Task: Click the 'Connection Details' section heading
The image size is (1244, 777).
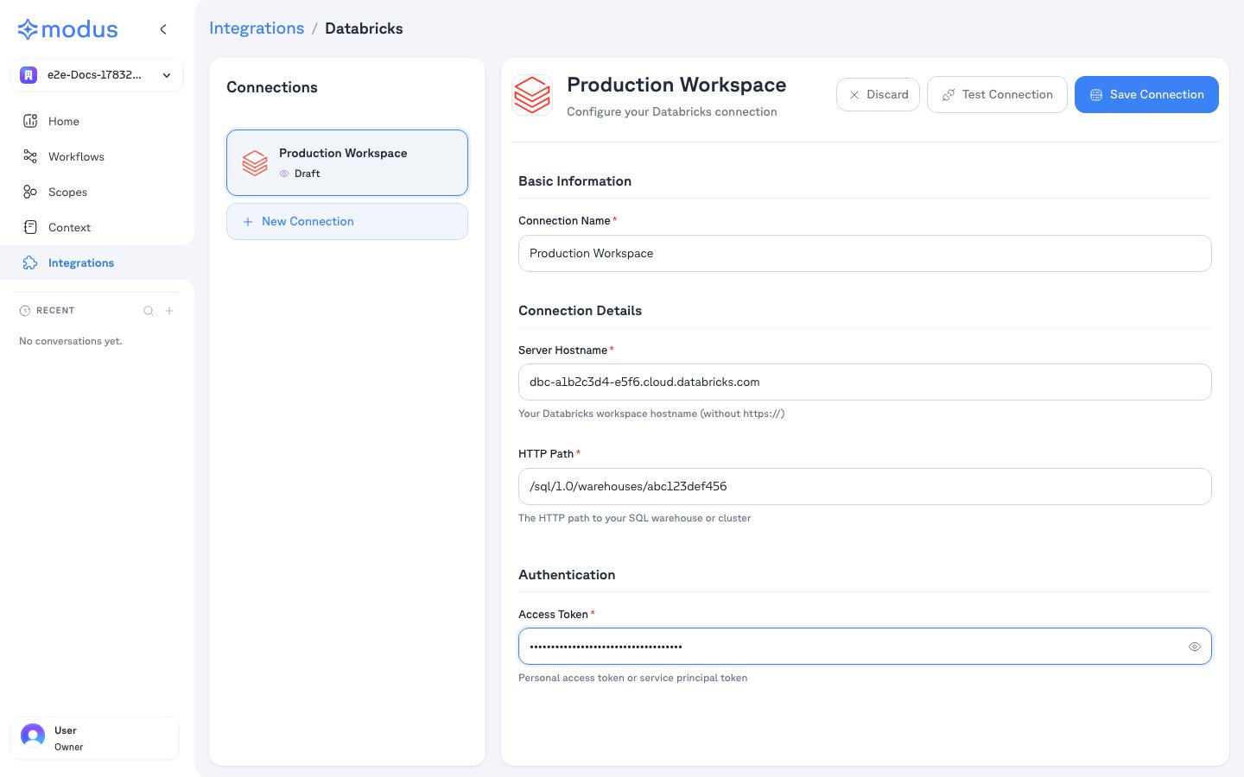Action: (580, 311)
